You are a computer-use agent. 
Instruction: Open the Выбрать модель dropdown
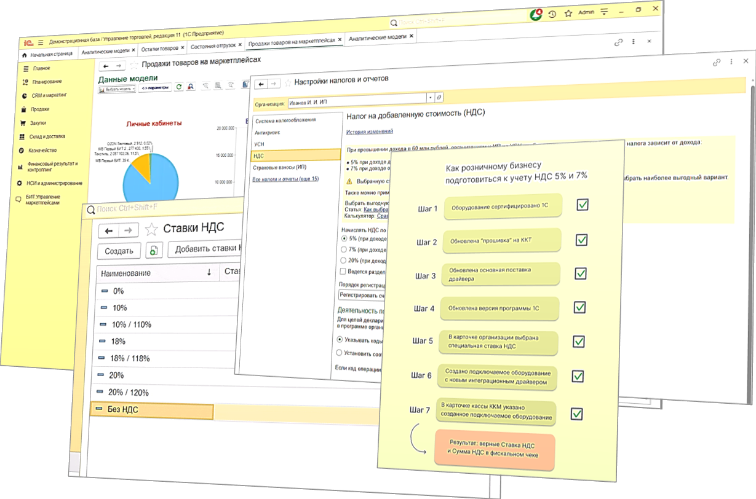tap(116, 88)
